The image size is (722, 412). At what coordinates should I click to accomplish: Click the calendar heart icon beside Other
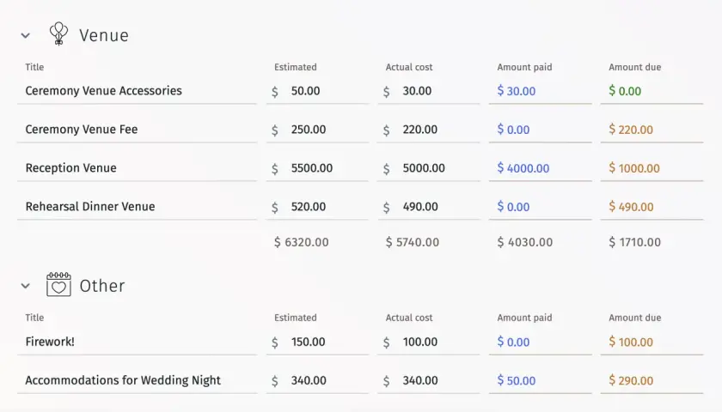58,284
